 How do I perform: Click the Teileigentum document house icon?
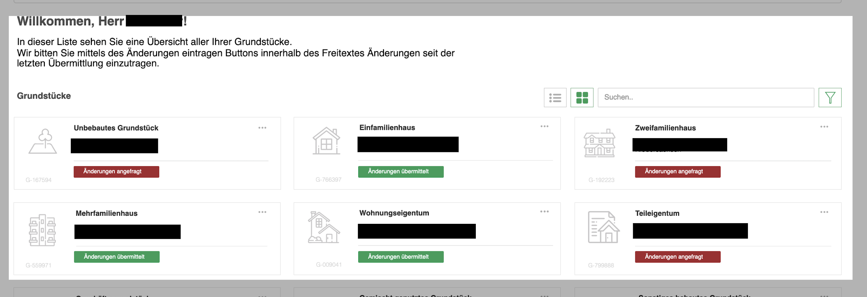tap(603, 227)
